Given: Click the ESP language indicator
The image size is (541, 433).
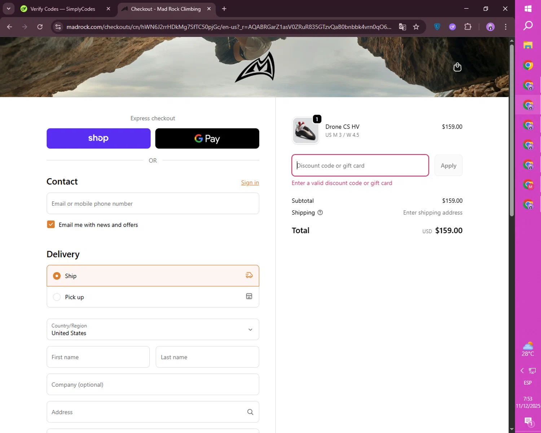Looking at the screenshot, I should coord(528,382).
